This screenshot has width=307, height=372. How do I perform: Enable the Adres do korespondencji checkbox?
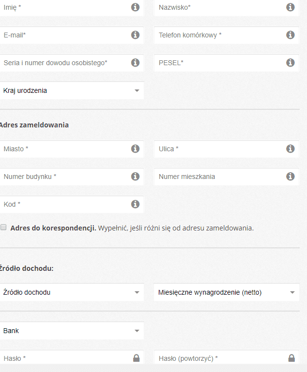pyautogui.click(x=3, y=227)
